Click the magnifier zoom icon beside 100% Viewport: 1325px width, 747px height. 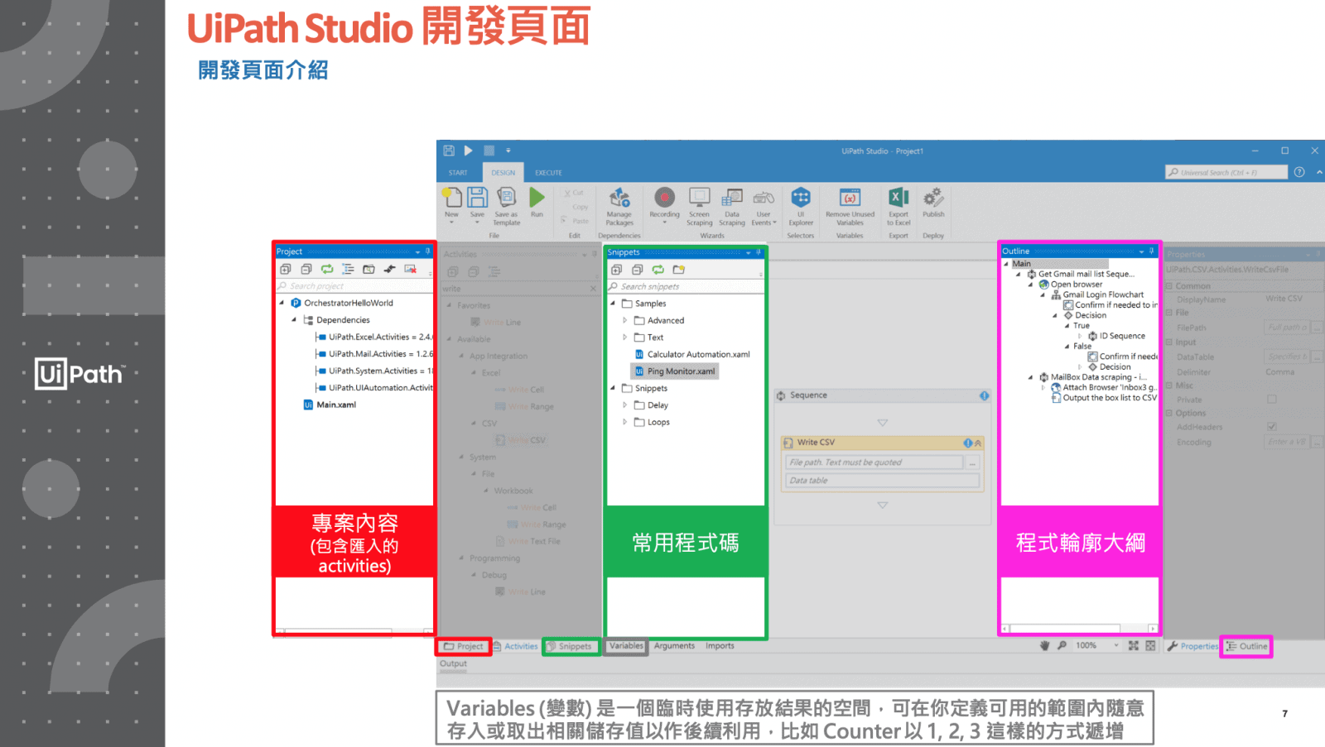click(x=1062, y=645)
